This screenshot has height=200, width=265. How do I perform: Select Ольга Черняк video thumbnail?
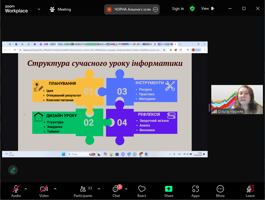tap(237, 99)
